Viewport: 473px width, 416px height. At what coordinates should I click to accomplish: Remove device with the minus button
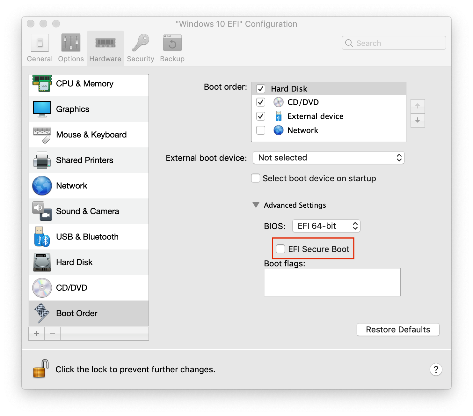click(x=52, y=334)
